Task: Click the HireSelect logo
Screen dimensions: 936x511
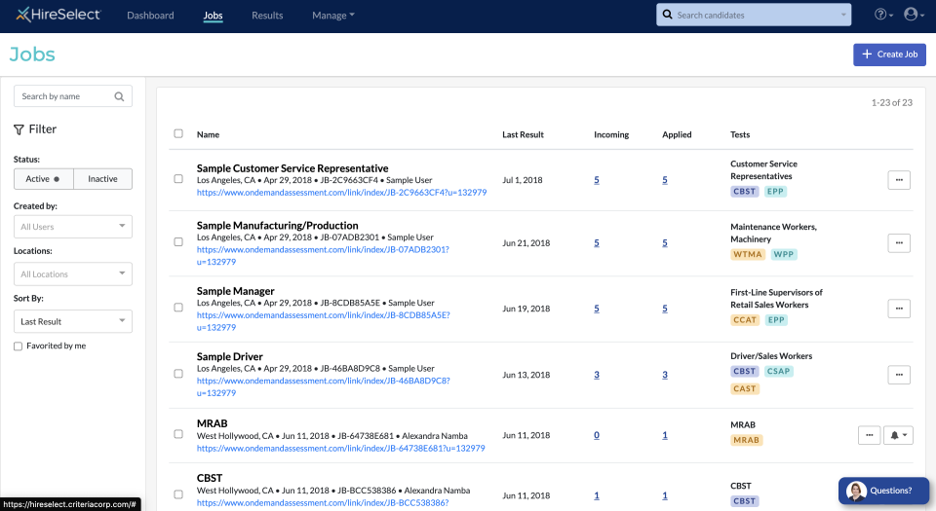Action: (58, 16)
